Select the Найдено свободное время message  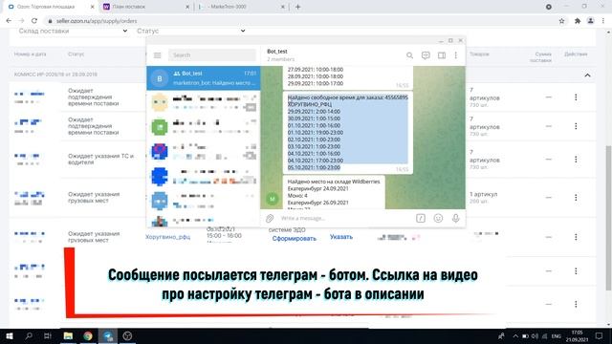347,133
